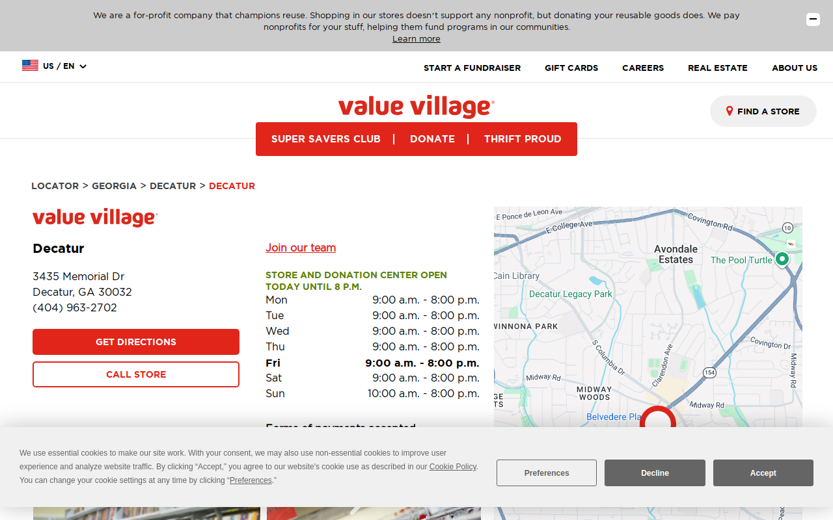The image size is (833, 520).
Task: Click Sunday hours 10:00 a.m. - 8:00 p.m.
Action: [423, 393]
